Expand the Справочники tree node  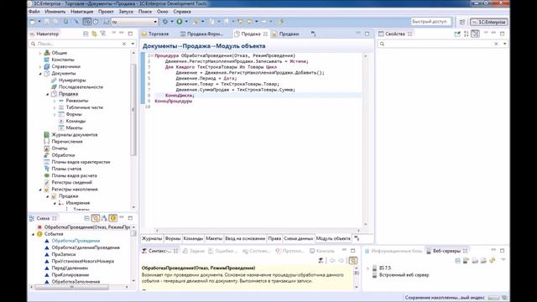[x=40, y=67]
